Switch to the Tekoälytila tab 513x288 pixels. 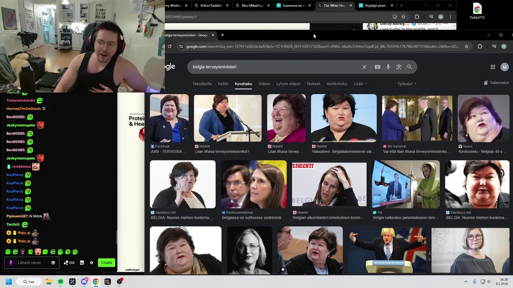(x=202, y=84)
